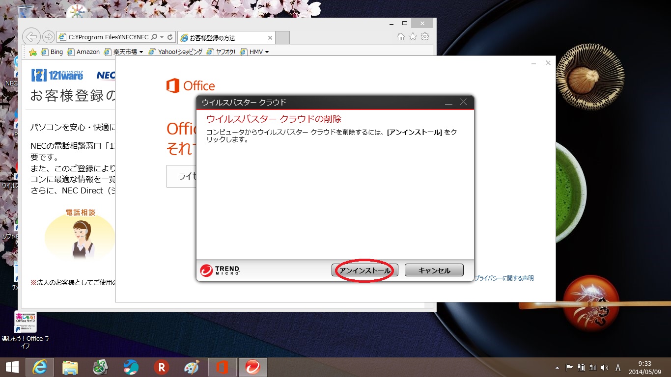671x377 pixels.
Task: Switch to Office installer in taskbar
Action: (223, 367)
